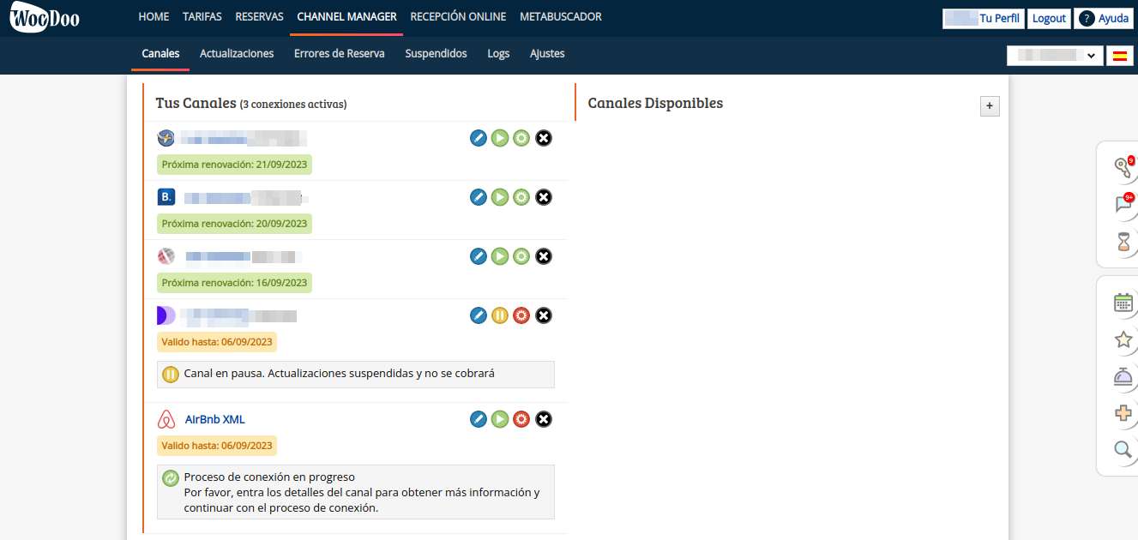
Task: Open the RESERVAS menu
Action: click(x=259, y=17)
